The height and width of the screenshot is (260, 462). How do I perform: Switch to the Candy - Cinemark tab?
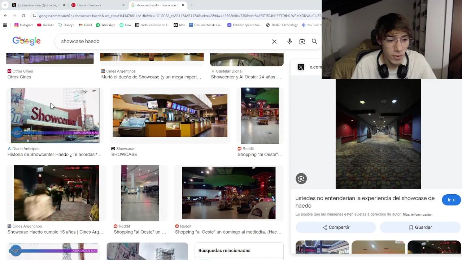click(x=98, y=5)
